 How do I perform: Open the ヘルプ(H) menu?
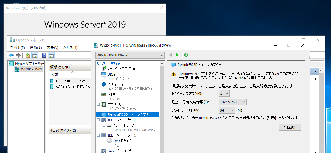click(x=70, y=48)
